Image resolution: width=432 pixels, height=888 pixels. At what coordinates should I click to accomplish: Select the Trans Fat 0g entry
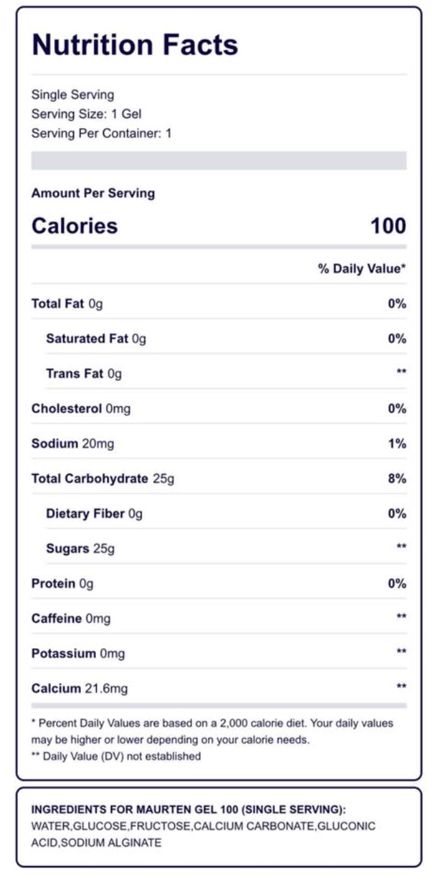[x=84, y=374]
